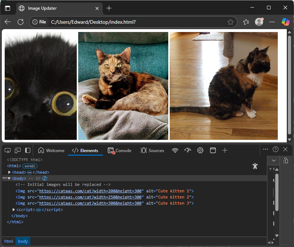Screen dimensions: 294x247
Task: Open a new browser tab
Action: coord(109,8)
